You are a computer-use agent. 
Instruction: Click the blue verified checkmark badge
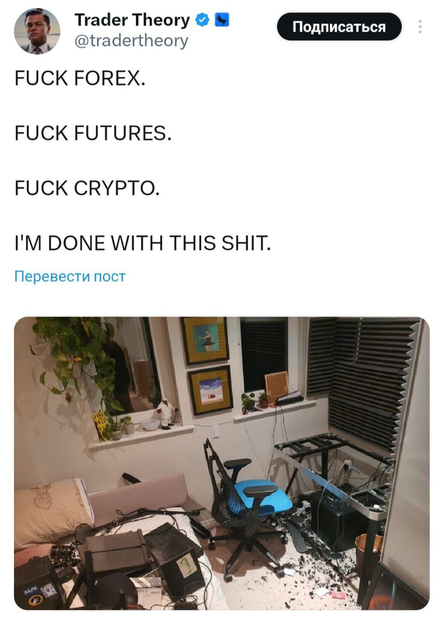coord(202,20)
